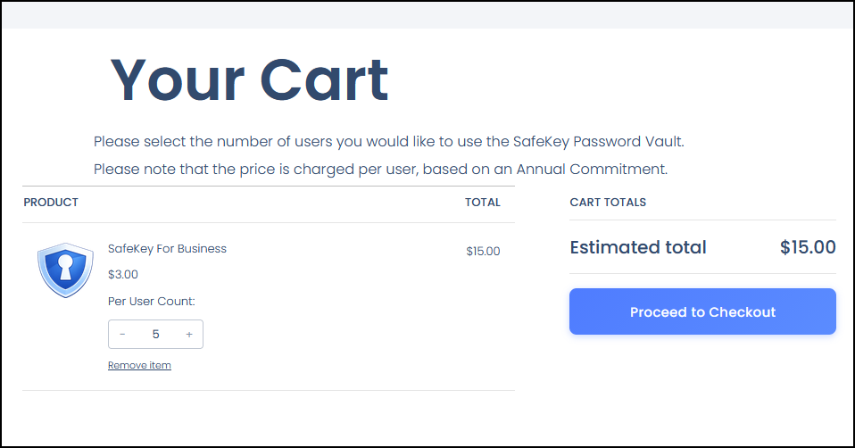Click the TOTAL column header
This screenshot has height=448, width=855.
click(x=482, y=203)
